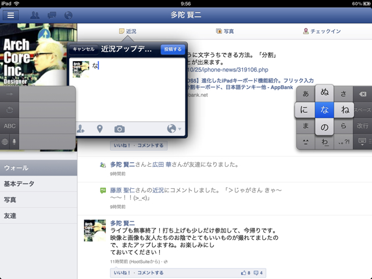Tap the emoticon face key

tap(306, 142)
